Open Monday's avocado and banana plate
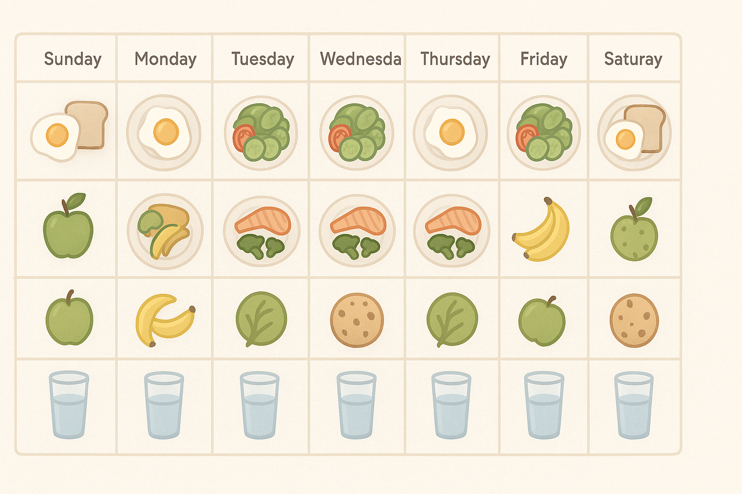The width and height of the screenshot is (742, 494). (165, 232)
